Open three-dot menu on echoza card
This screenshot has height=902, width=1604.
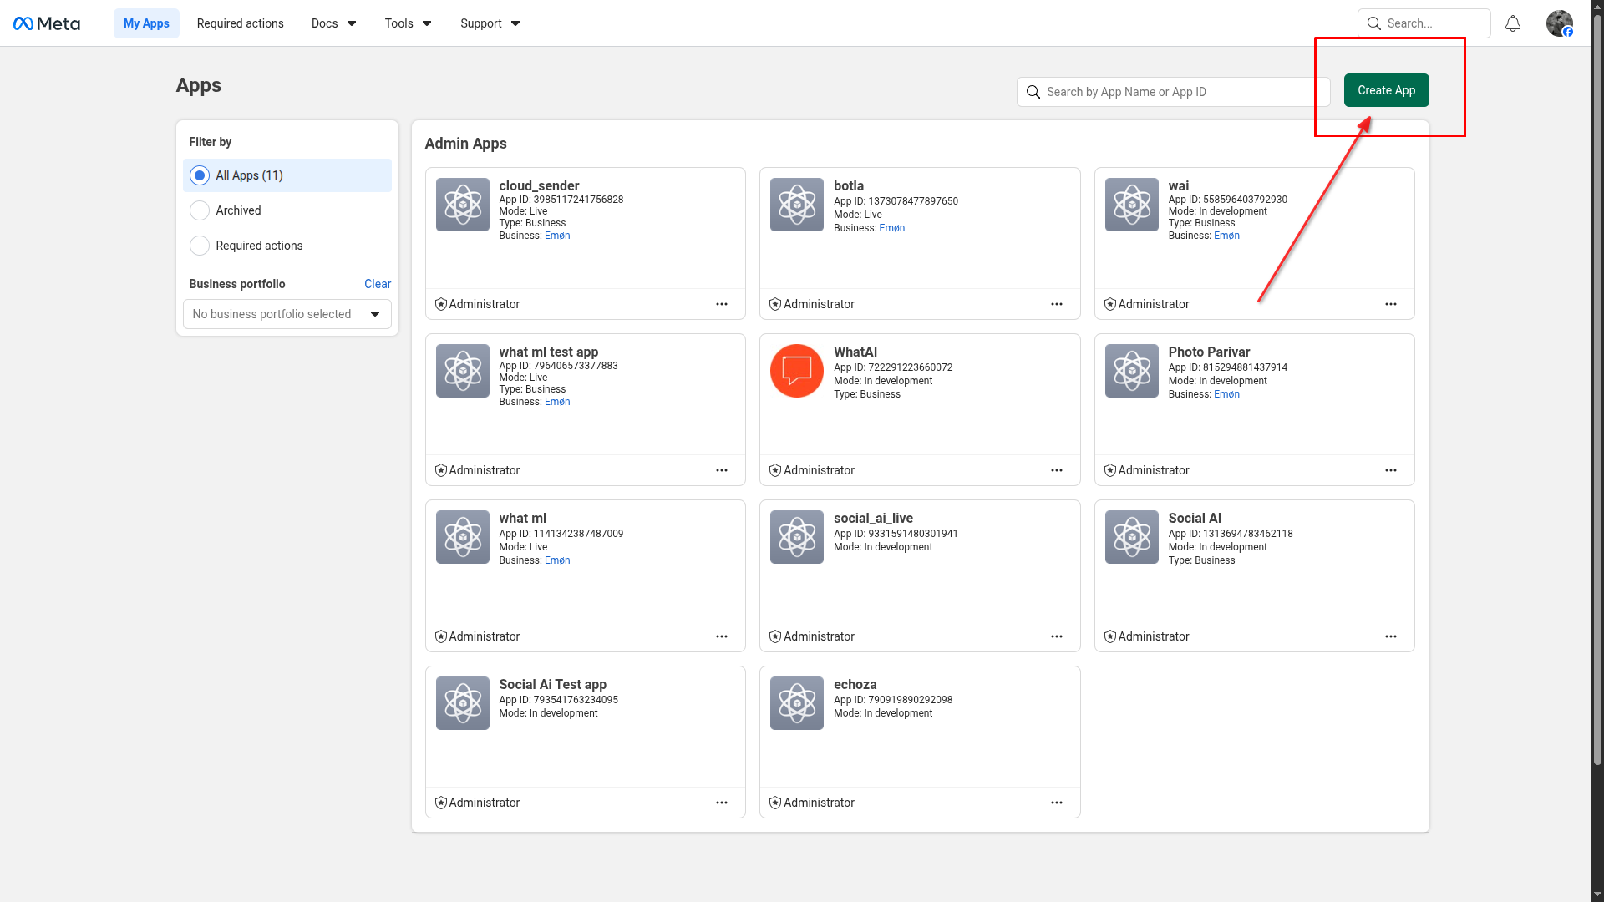1056,803
